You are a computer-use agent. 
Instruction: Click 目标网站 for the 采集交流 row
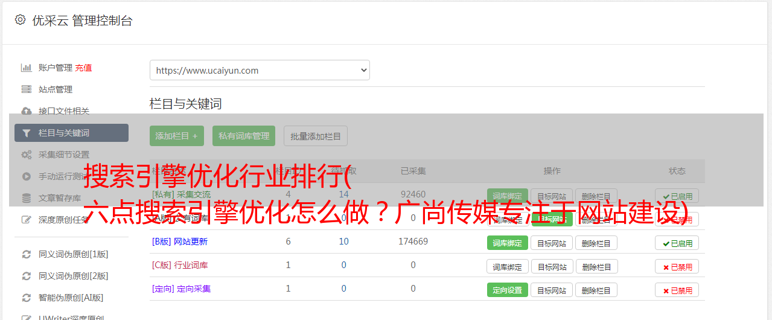[552, 196]
